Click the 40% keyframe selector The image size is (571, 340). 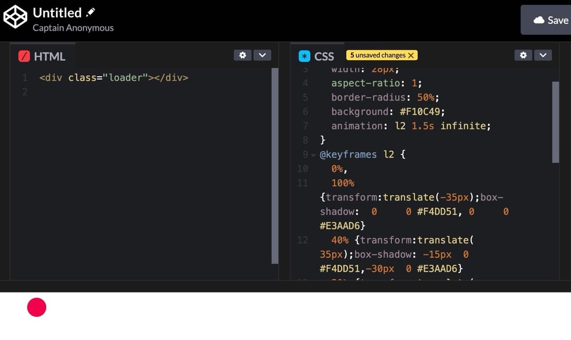[x=340, y=240]
